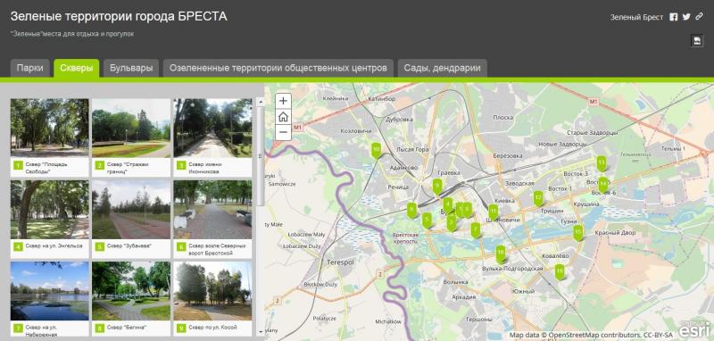Open the Бульвары tab
Screen dimensions: 714x341
tap(131, 69)
